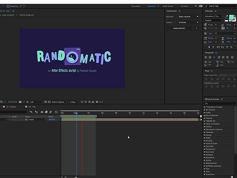This screenshot has height=178, width=237.
Task: Justify all lines in Paragraph panel
Action: click(232, 58)
